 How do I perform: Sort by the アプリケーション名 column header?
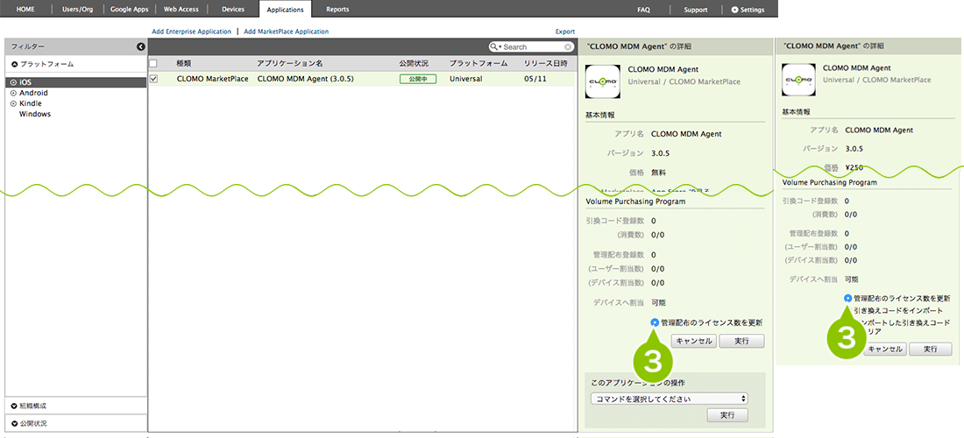pos(289,63)
